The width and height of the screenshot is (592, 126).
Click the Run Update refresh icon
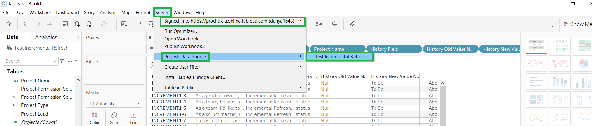tap(104, 24)
